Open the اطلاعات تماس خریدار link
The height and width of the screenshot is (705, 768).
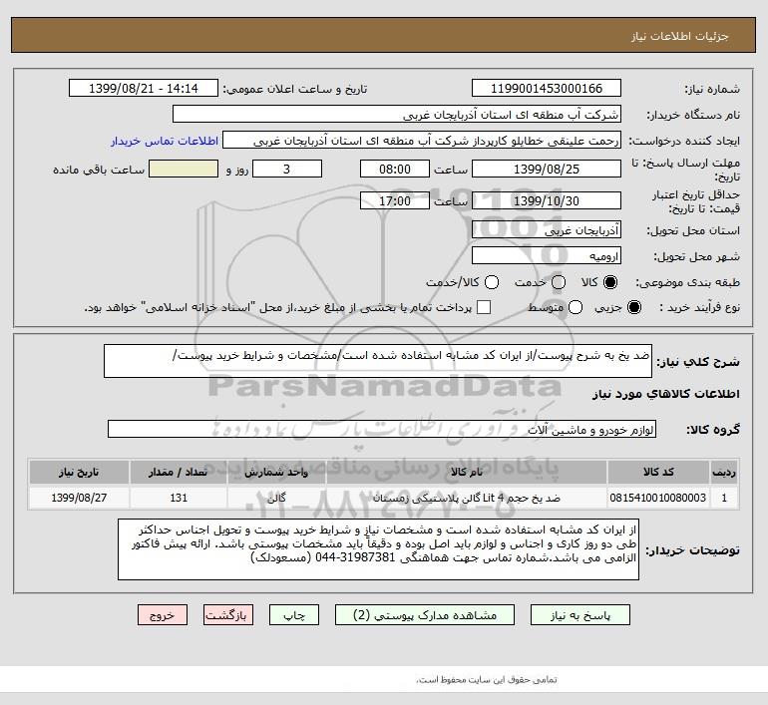coord(165,141)
